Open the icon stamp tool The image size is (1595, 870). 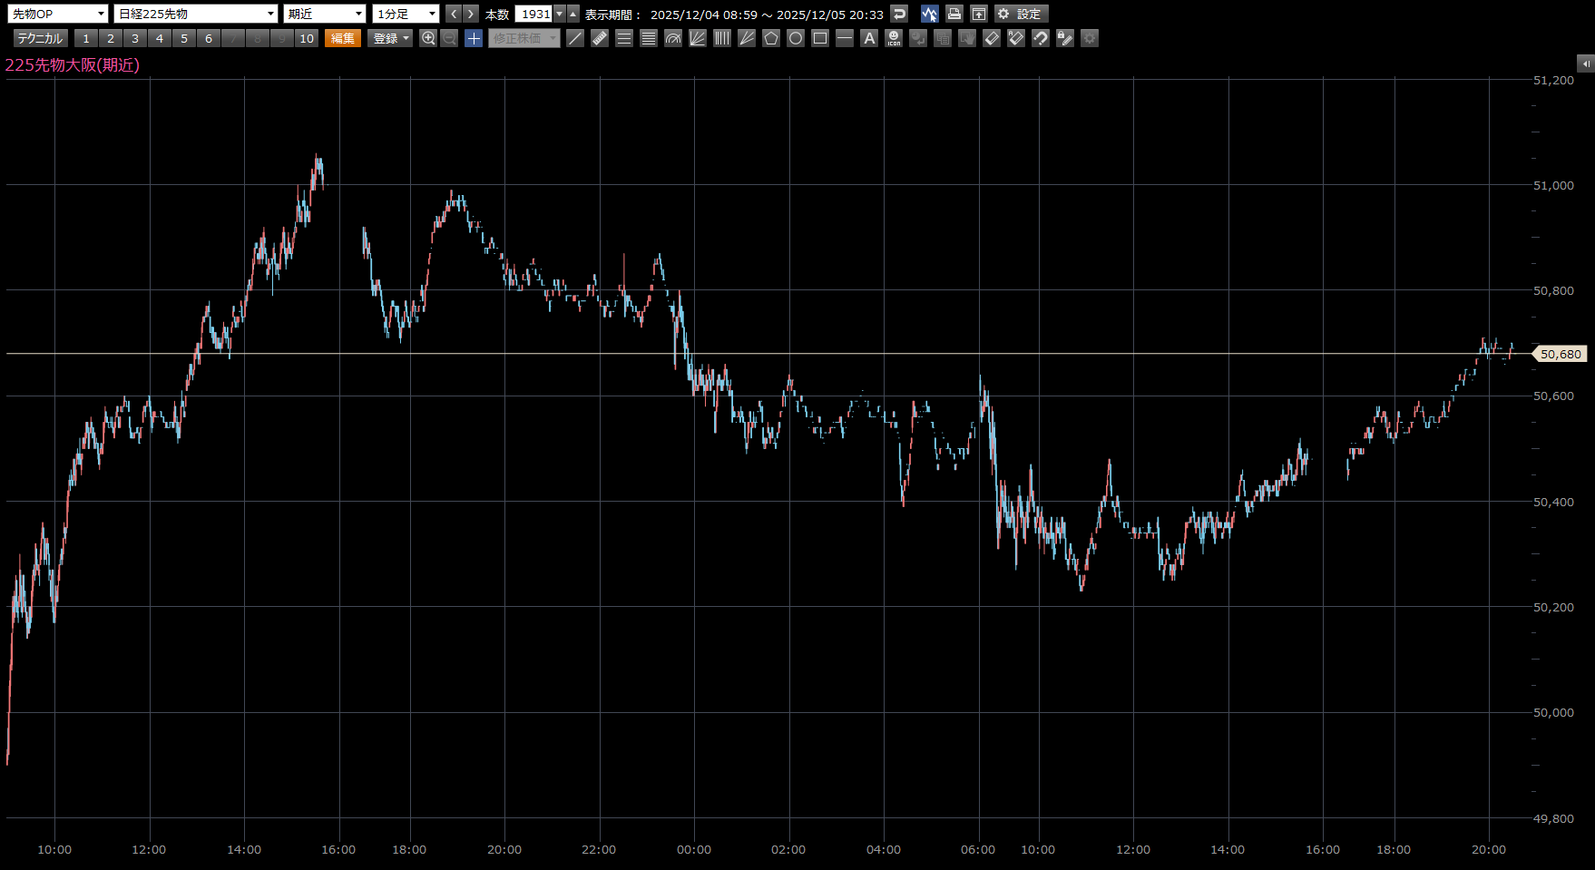coord(894,38)
